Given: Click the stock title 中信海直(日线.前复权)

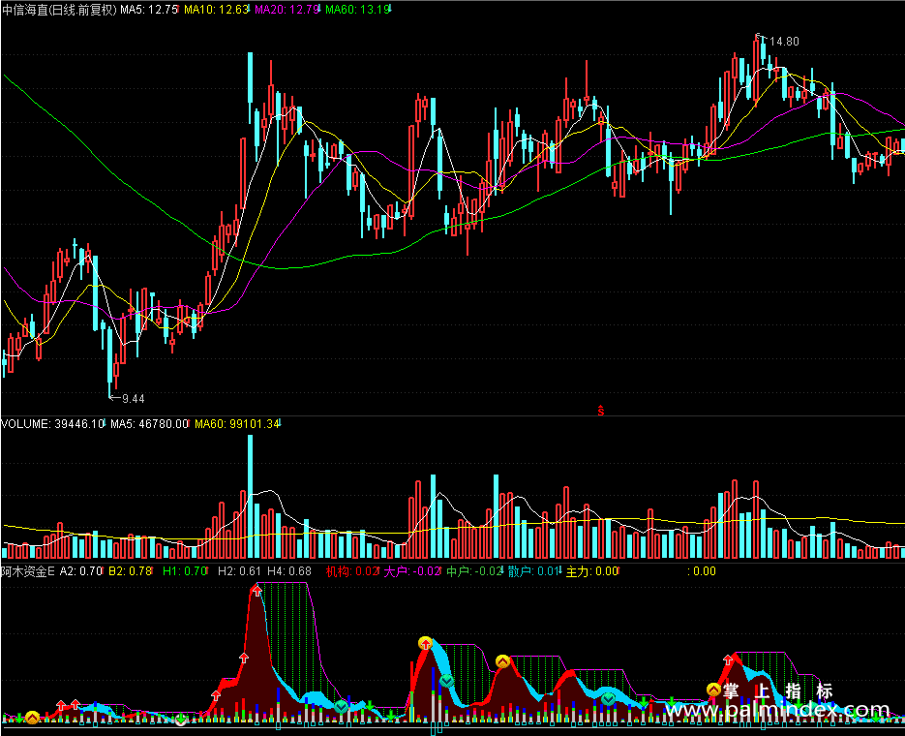Looking at the screenshot, I should pyautogui.click(x=59, y=10).
